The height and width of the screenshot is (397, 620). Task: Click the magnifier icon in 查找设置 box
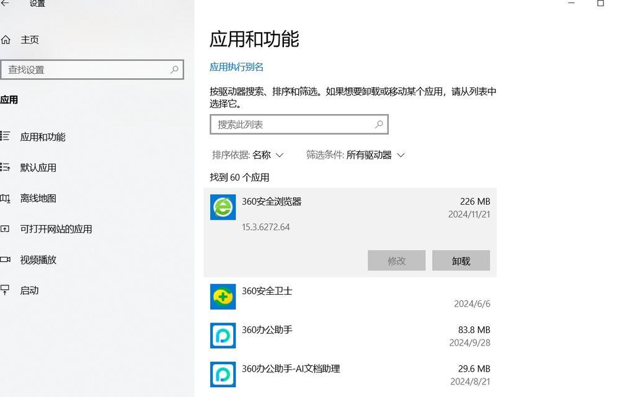174,69
